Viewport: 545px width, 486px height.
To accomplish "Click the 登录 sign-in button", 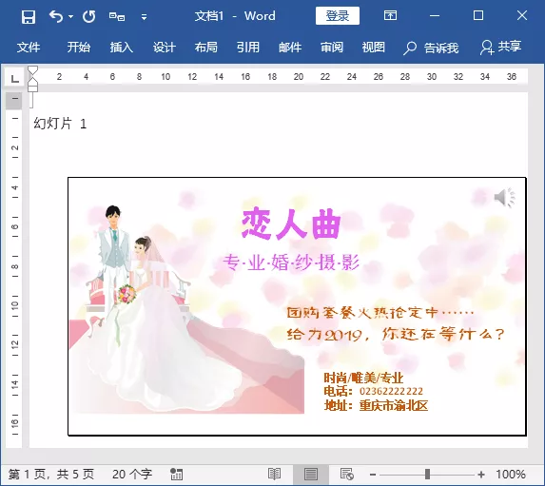I will pyautogui.click(x=338, y=16).
